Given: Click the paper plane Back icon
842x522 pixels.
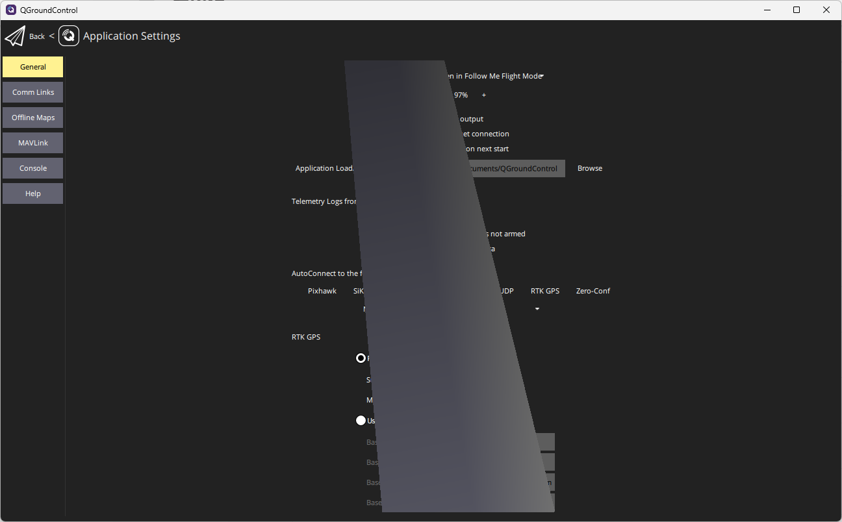Looking at the screenshot, I should coord(14,36).
